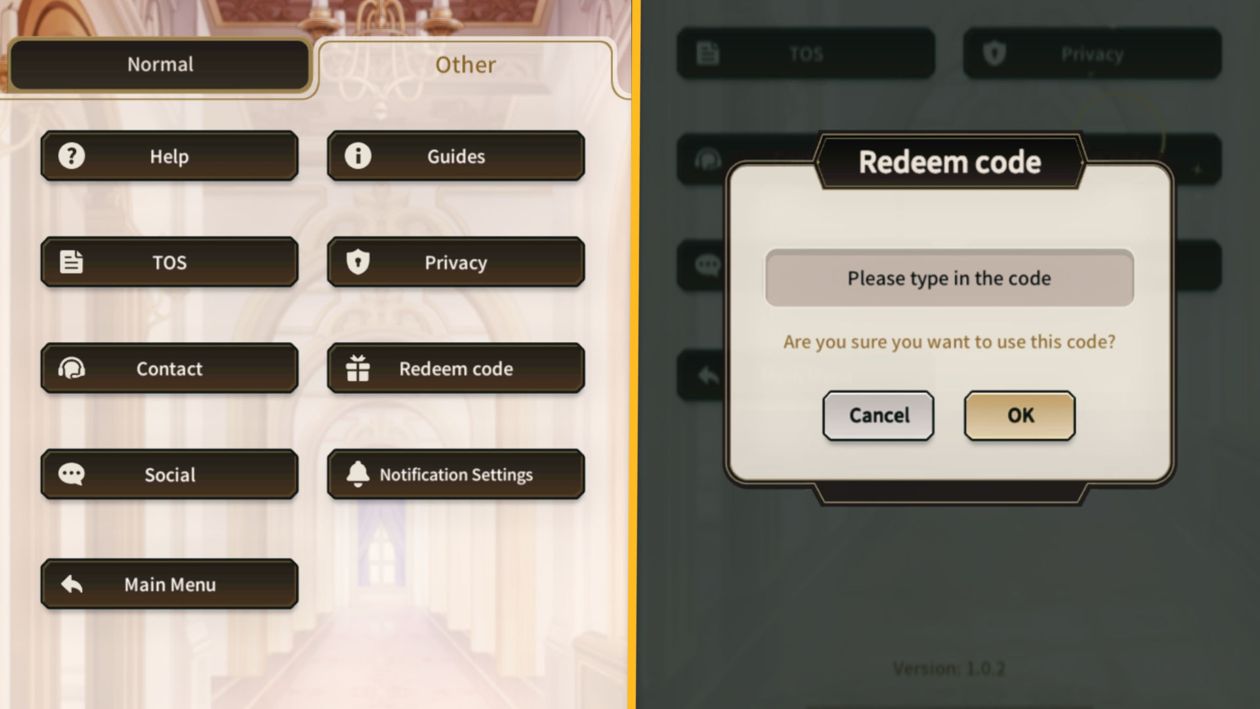Click the Redeem code gift icon
Image resolution: width=1260 pixels, height=709 pixels.
tap(358, 368)
